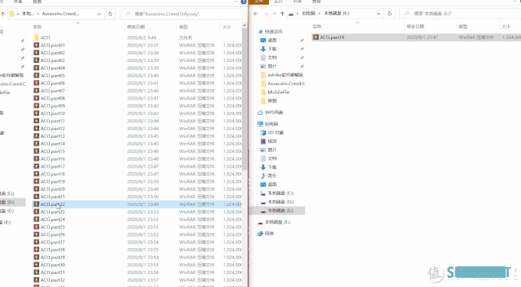521x287 pixels.
Task: Open 图片 under Quick access in right sidebar
Action: pos(272,66)
